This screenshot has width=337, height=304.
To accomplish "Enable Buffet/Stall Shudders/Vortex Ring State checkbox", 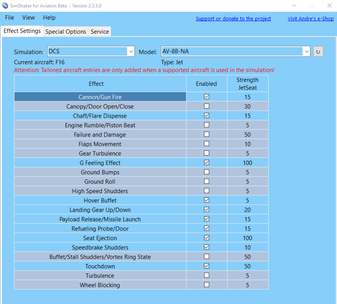I will click(207, 257).
